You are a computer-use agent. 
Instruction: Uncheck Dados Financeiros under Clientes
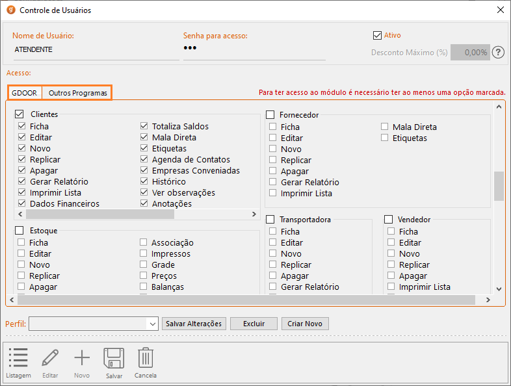(22, 203)
